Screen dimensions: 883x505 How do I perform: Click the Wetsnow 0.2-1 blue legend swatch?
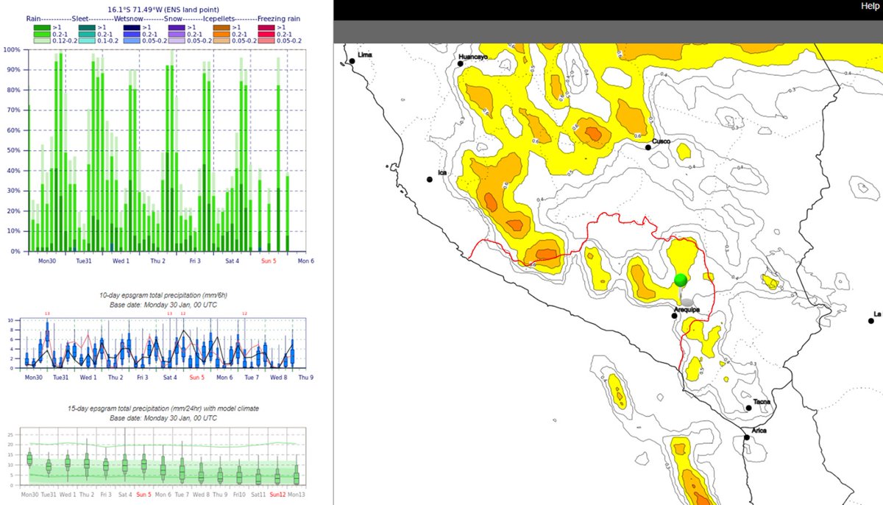[x=132, y=35]
